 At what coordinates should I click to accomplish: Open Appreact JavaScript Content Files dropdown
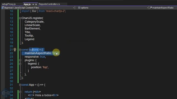[74, 8]
